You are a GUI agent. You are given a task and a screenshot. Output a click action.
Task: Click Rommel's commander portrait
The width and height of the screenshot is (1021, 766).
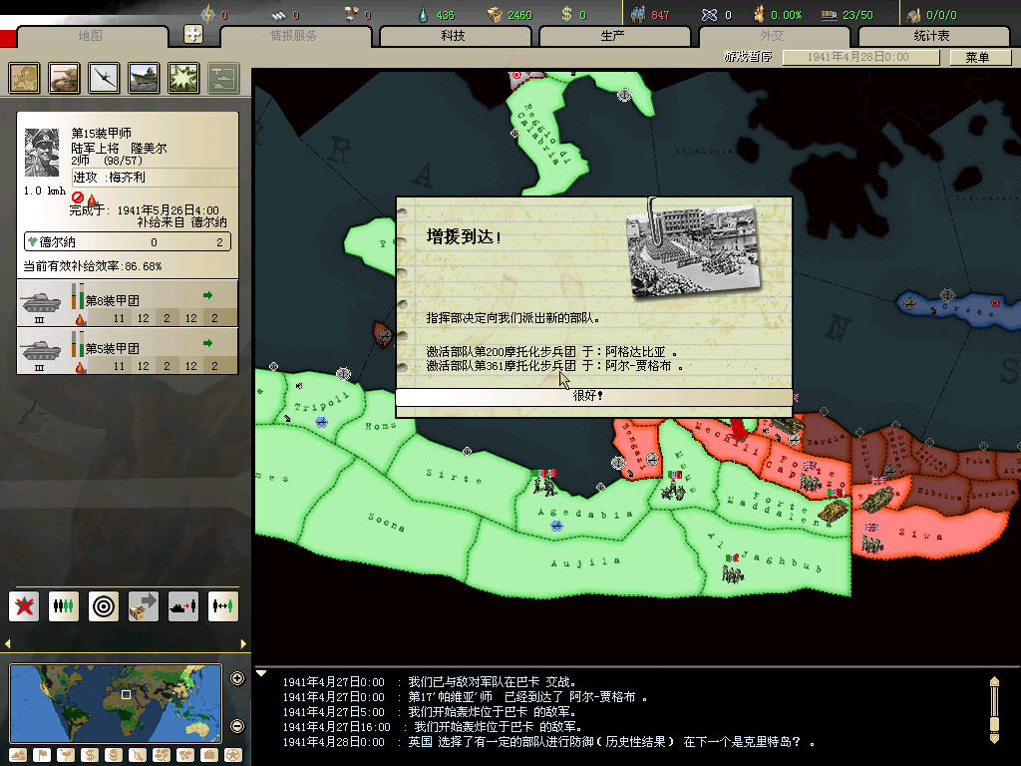[x=42, y=153]
